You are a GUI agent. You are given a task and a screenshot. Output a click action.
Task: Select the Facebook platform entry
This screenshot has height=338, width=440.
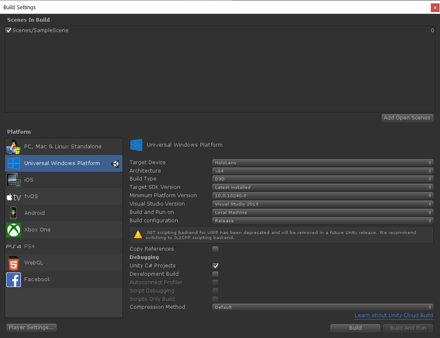coord(64,280)
